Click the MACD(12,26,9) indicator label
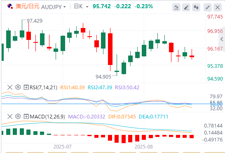This screenshot has height=153, width=225. (x=47, y=117)
